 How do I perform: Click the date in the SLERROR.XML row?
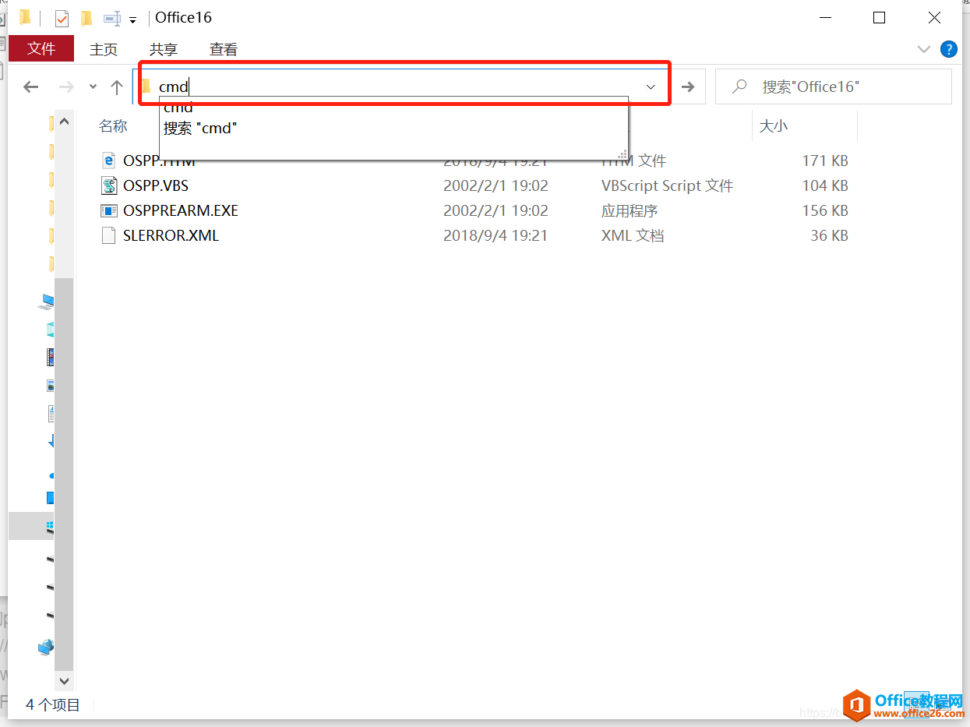click(496, 235)
